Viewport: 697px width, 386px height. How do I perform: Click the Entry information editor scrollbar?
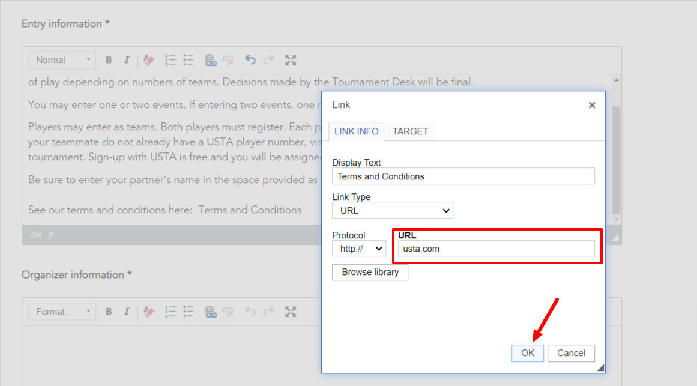tap(616, 160)
